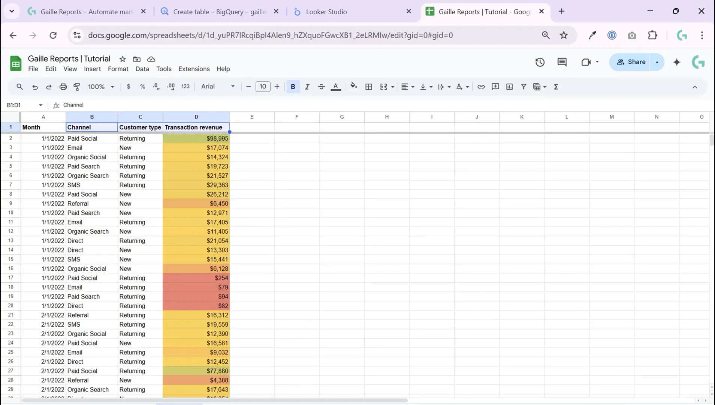
Task: Click the Share button
Action: click(x=631, y=62)
